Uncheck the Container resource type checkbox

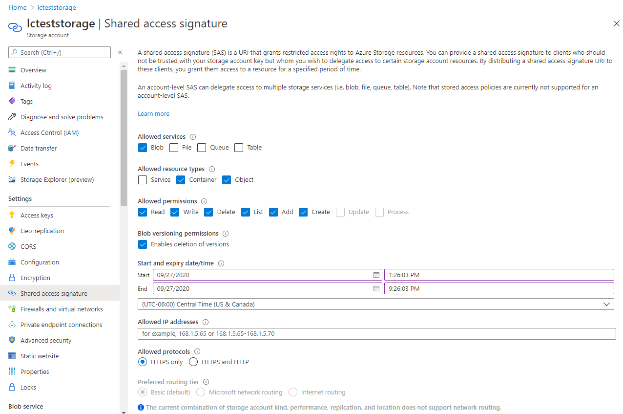coord(181,180)
